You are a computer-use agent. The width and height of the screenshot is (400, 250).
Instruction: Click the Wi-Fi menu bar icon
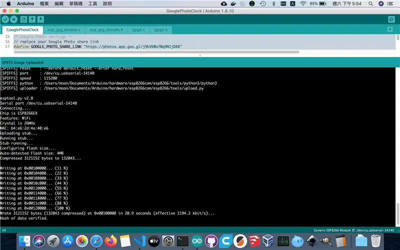(303, 3)
